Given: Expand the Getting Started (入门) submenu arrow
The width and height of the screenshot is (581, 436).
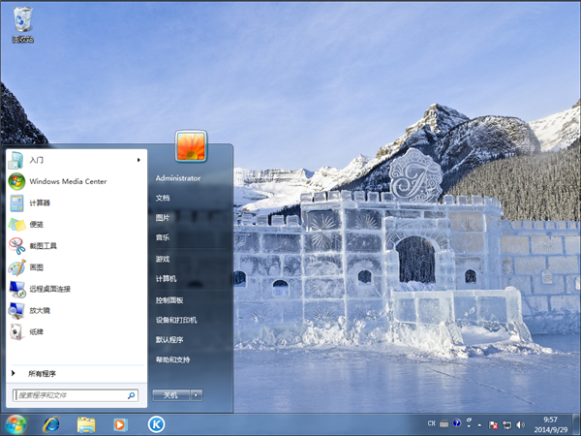Looking at the screenshot, I should click(x=138, y=160).
